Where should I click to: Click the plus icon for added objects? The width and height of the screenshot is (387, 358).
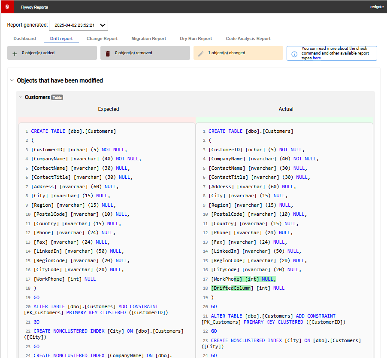[15, 53]
